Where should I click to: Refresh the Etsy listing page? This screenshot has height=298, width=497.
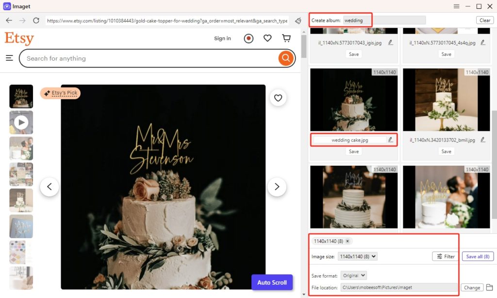36,20
